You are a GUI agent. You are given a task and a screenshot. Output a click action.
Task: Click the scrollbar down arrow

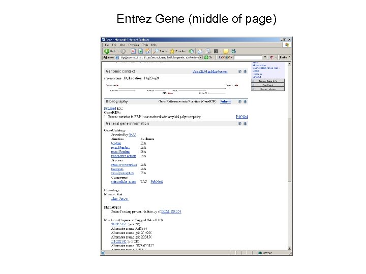289,248
